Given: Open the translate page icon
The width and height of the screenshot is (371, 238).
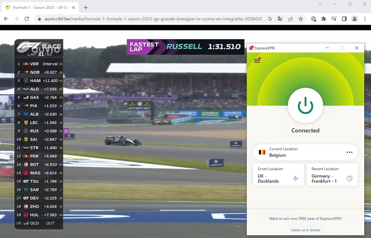Looking at the screenshot, I should pos(280,19).
